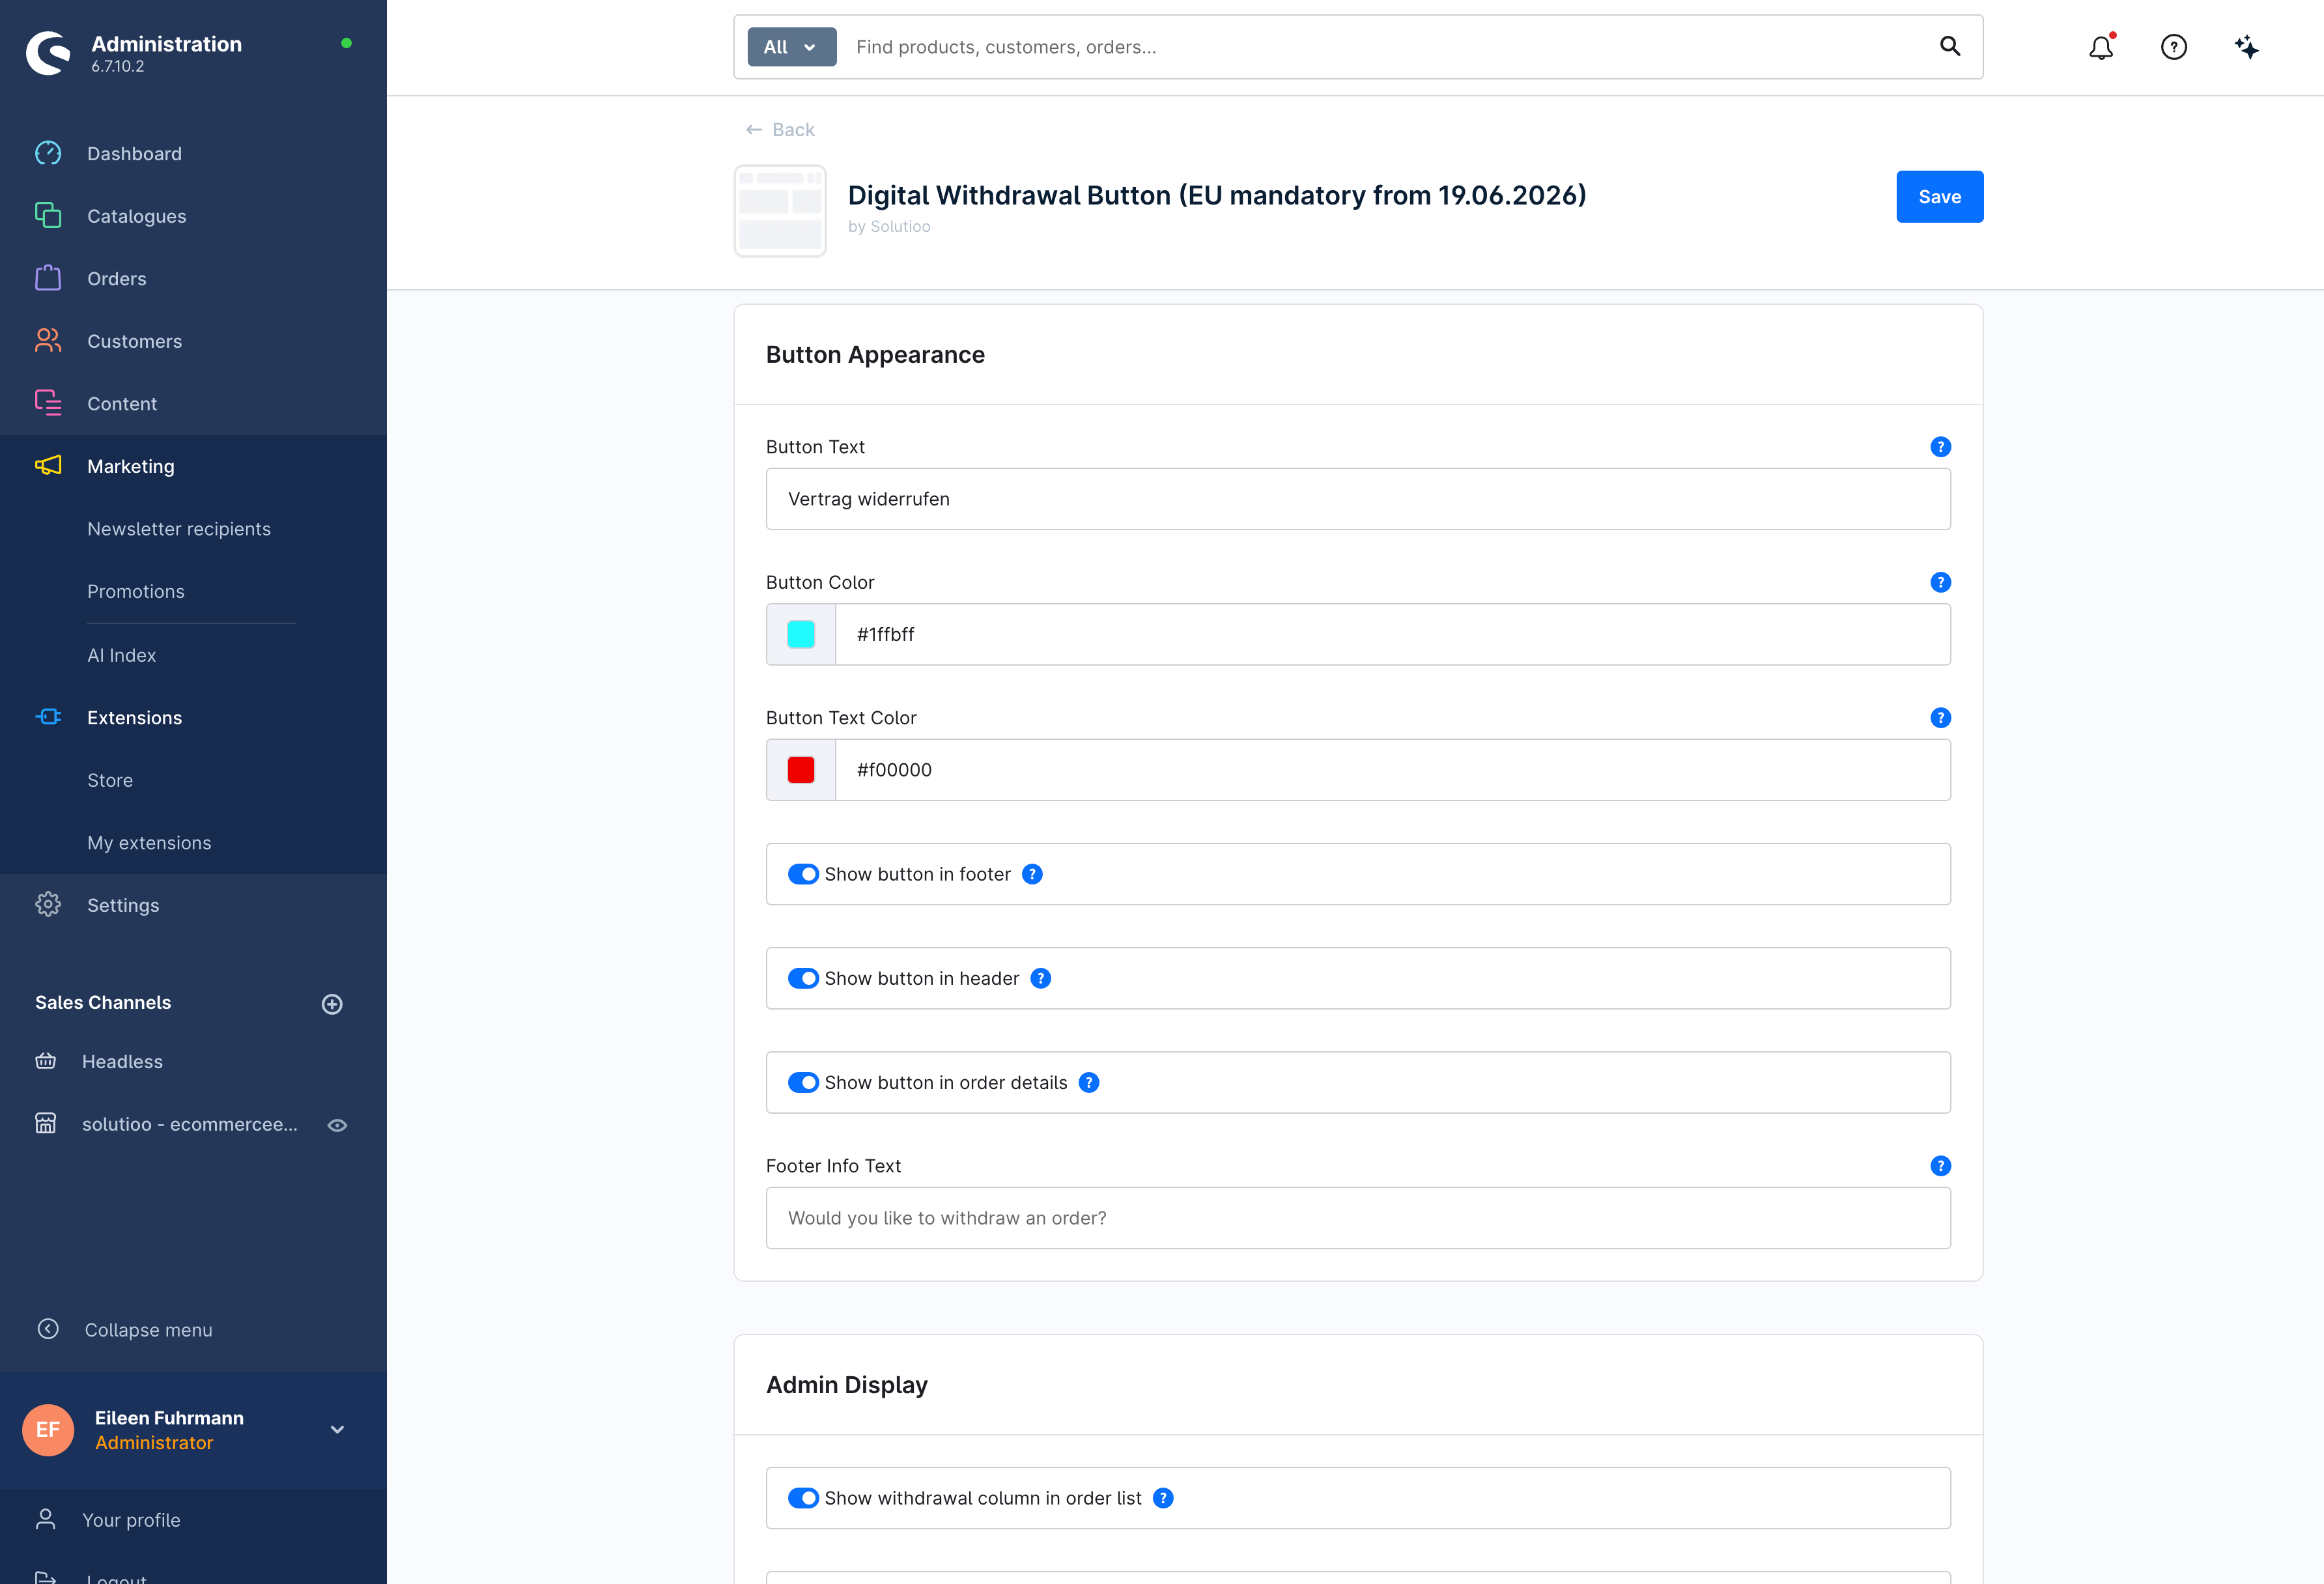Screen dimensions: 2324x1584
Task: Open the help circle icon in header
Action: click(2173, 47)
